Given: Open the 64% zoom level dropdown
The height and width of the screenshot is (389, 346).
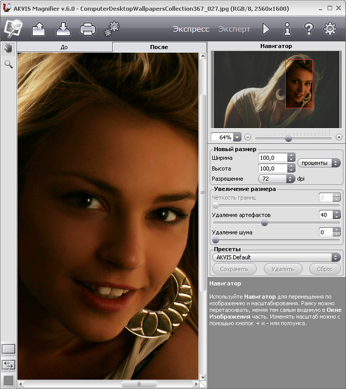Looking at the screenshot, I should (x=236, y=137).
